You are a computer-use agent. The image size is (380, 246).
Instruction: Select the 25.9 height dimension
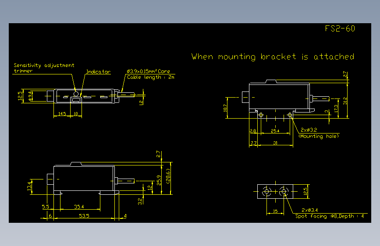[159, 180]
